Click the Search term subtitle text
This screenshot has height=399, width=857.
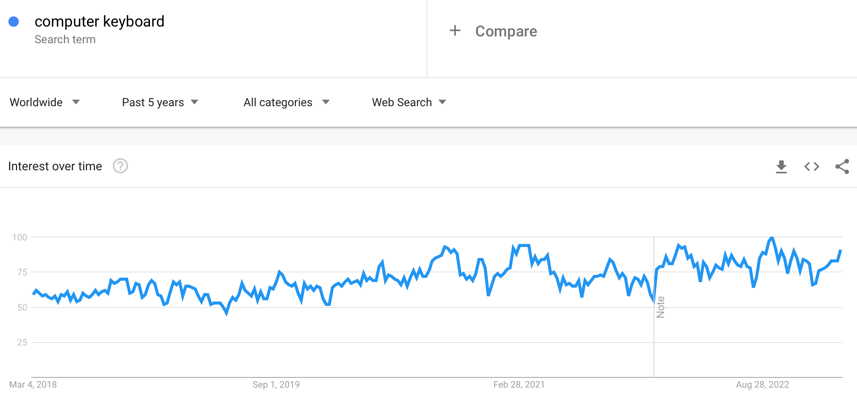(65, 39)
